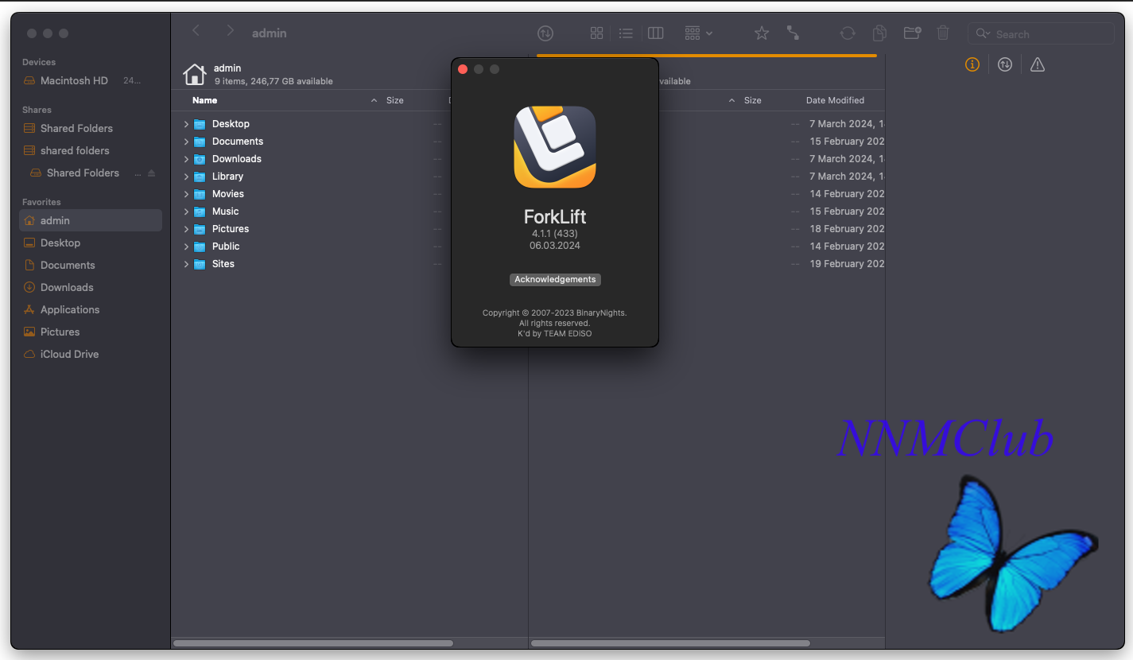Close the ForkLift About dialog
1133x660 pixels.
point(463,69)
